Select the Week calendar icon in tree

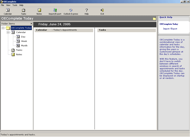click(x=18, y=41)
